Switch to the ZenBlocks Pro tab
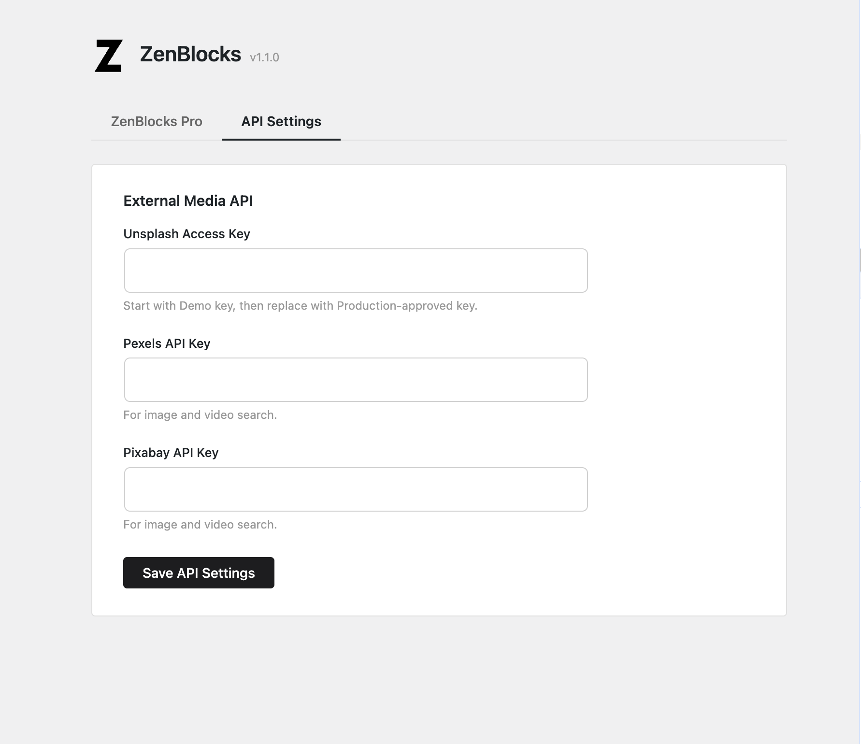 157,121
